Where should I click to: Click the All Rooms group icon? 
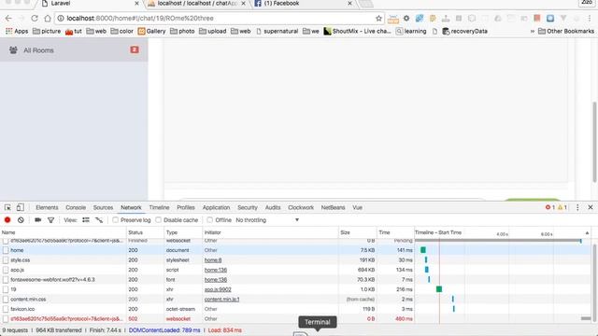coord(13,50)
